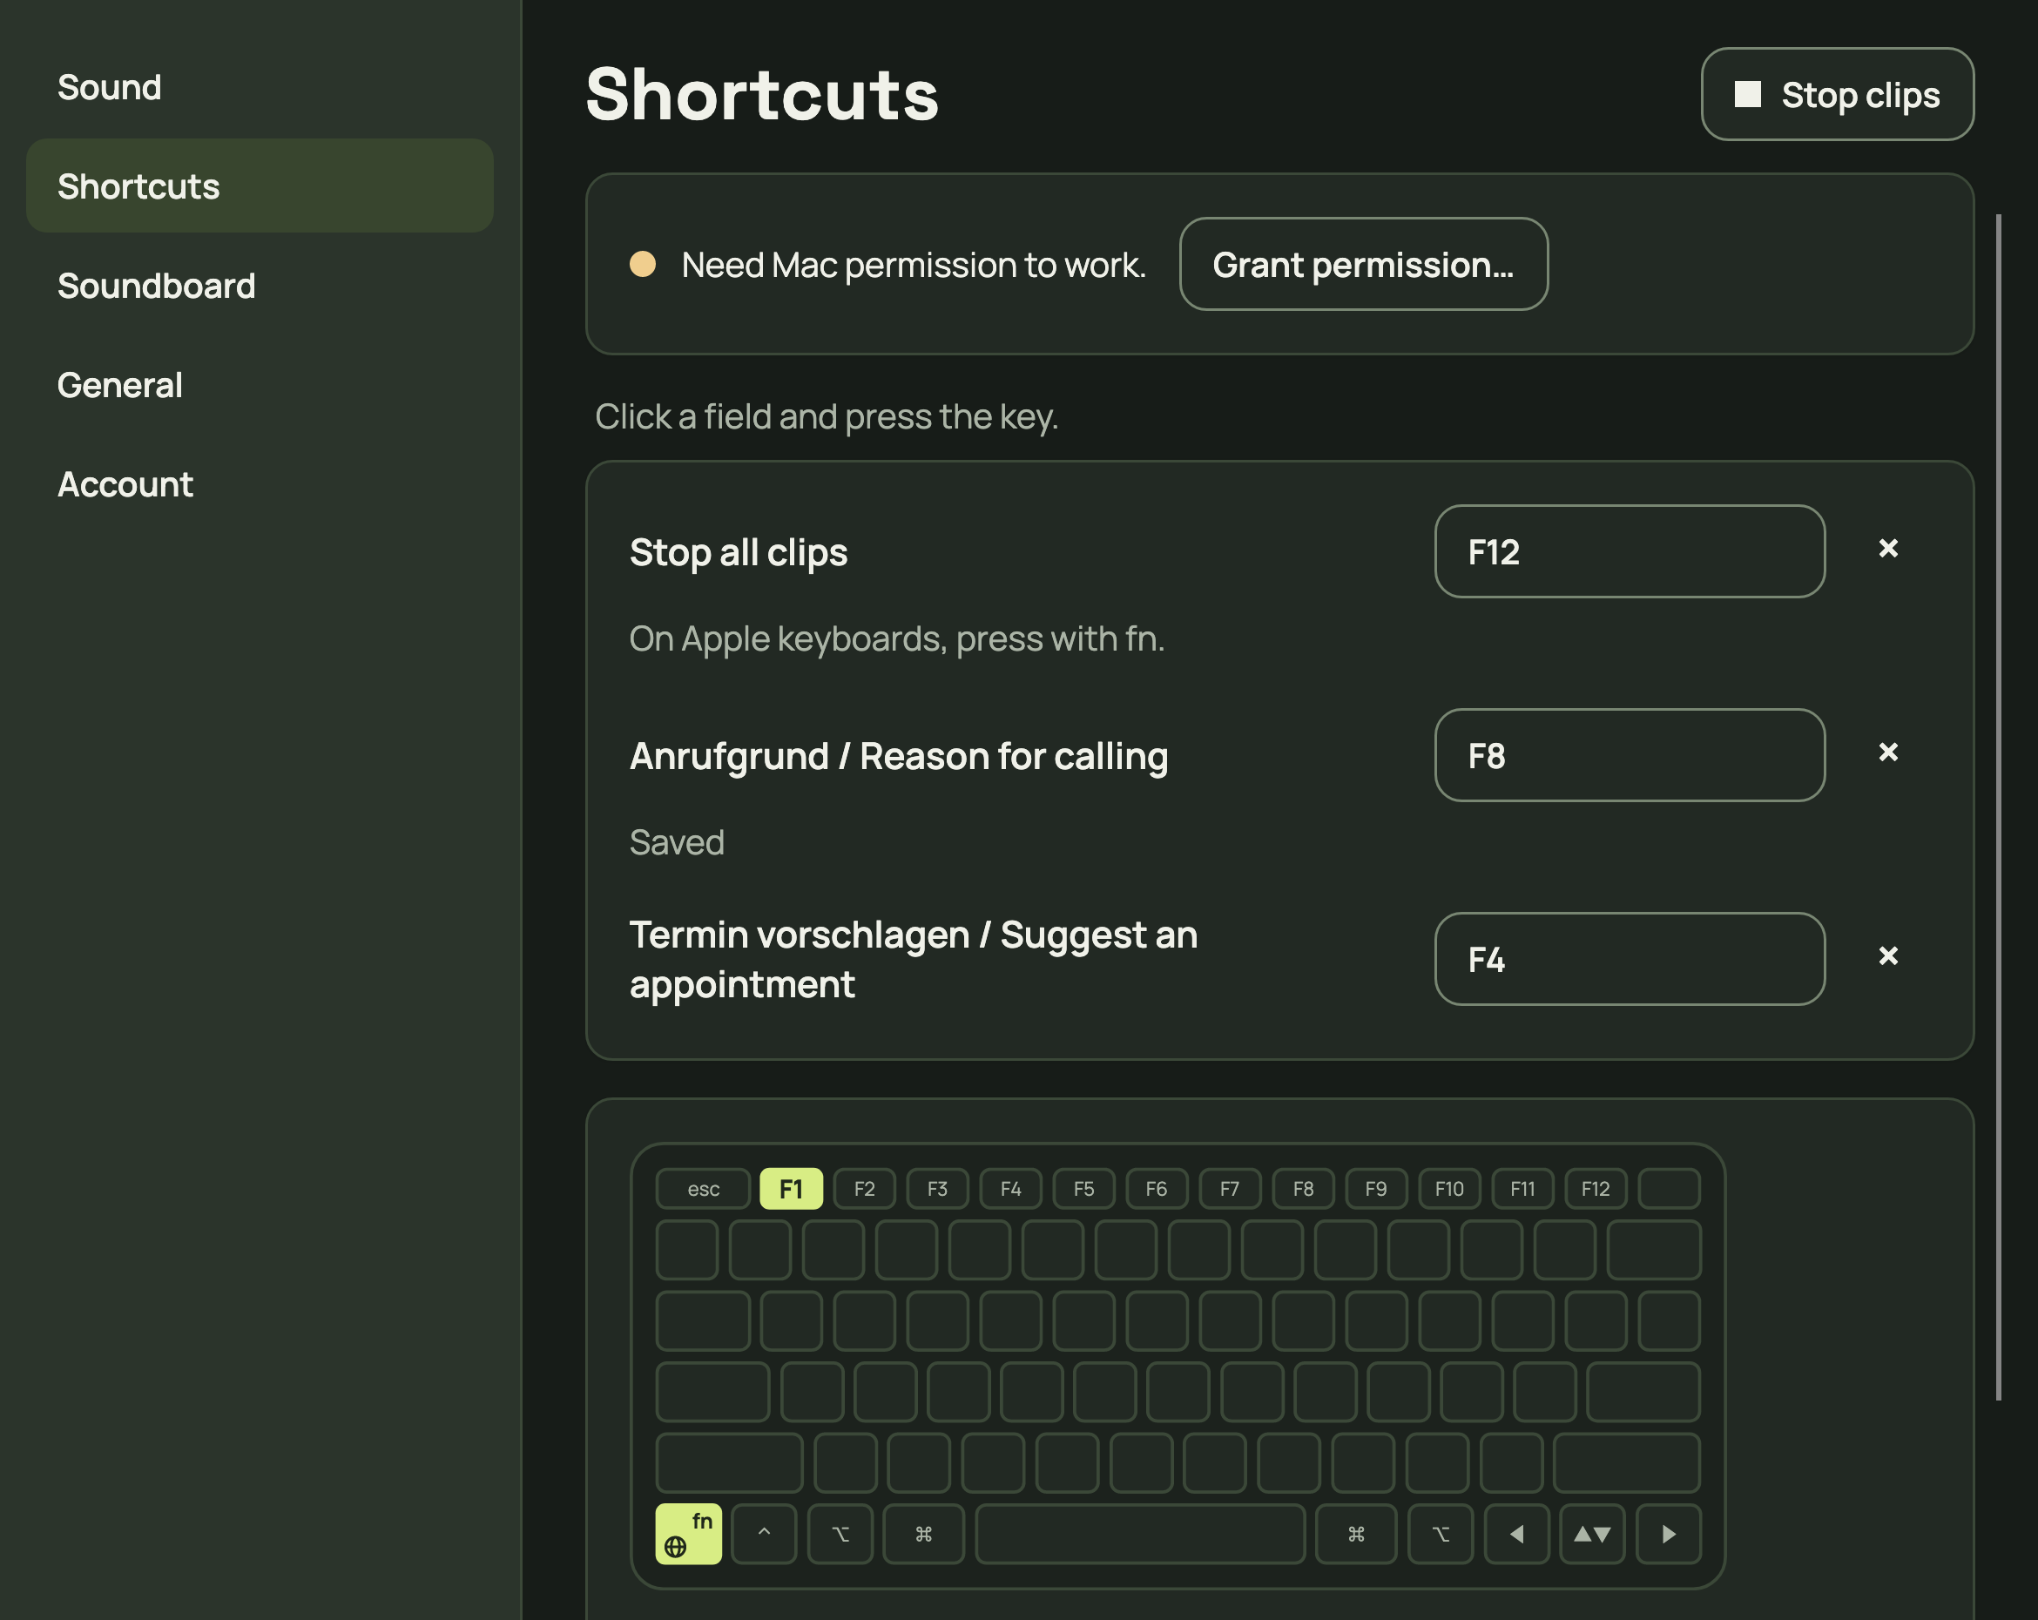
Task: Click the F12 key on virtual keyboard
Action: [x=1596, y=1189]
